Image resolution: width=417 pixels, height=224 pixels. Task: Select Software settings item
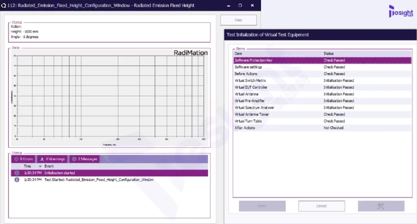coord(323,67)
